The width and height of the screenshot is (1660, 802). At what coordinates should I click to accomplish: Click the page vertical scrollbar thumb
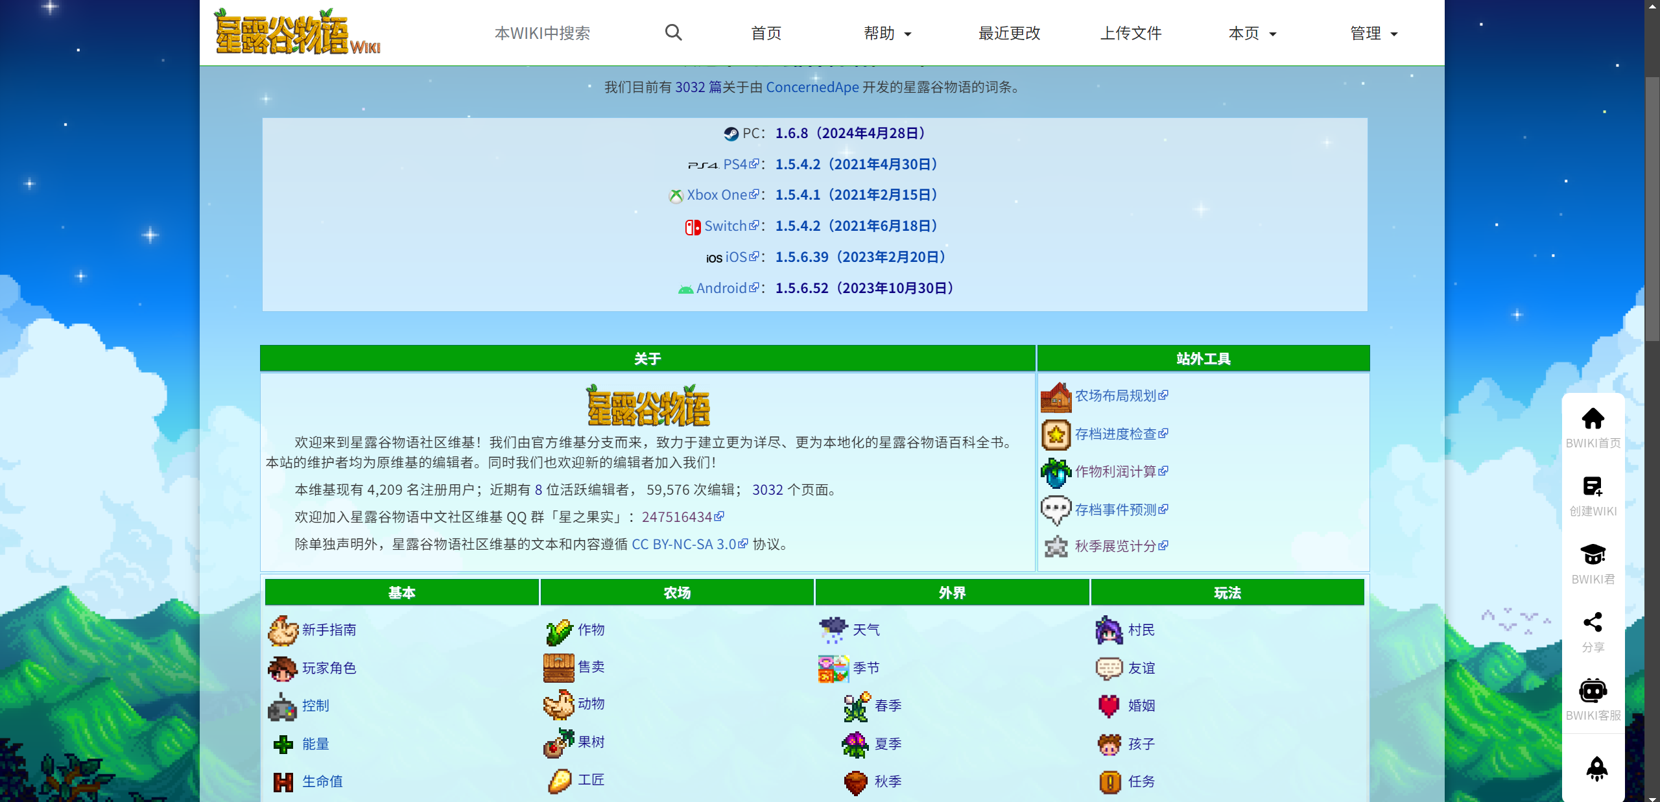[1652, 209]
